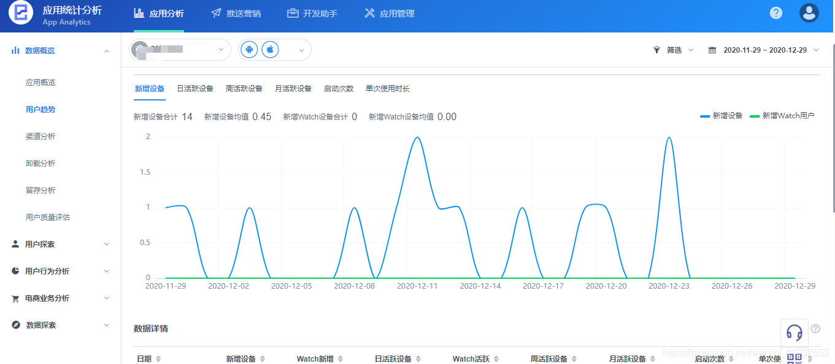Expand the 数据探索 sidebar section

pyautogui.click(x=107, y=325)
